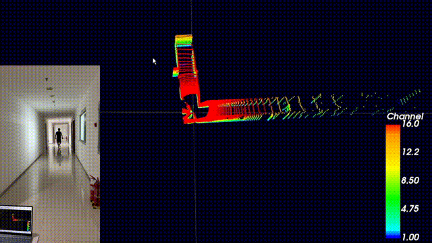Click the 8.50 legend tick label

[410, 180]
